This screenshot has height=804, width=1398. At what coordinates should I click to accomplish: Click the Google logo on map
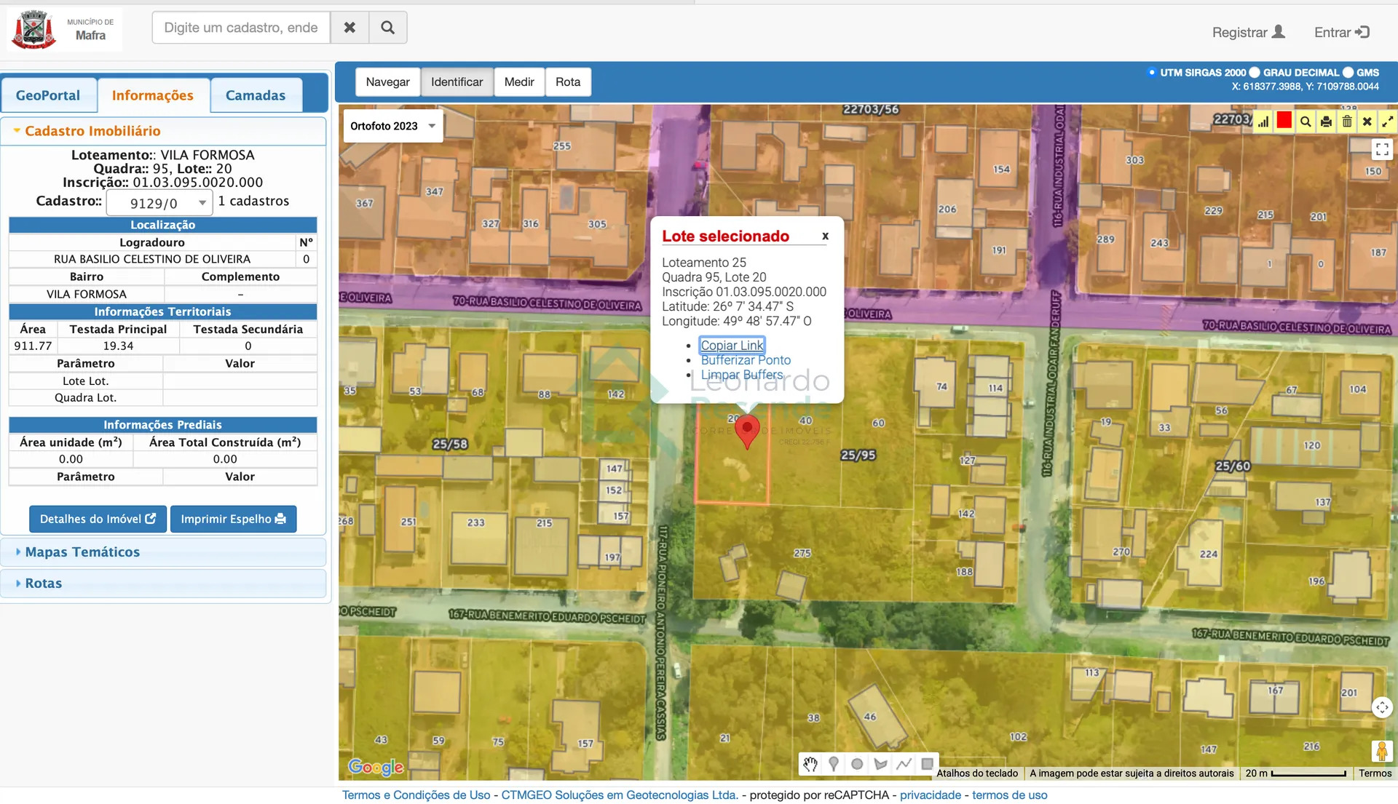click(x=376, y=767)
